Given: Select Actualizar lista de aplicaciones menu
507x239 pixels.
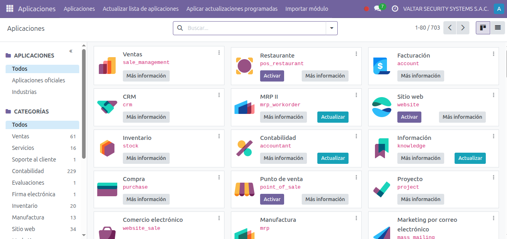Looking at the screenshot, I should click(x=140, y=8).
